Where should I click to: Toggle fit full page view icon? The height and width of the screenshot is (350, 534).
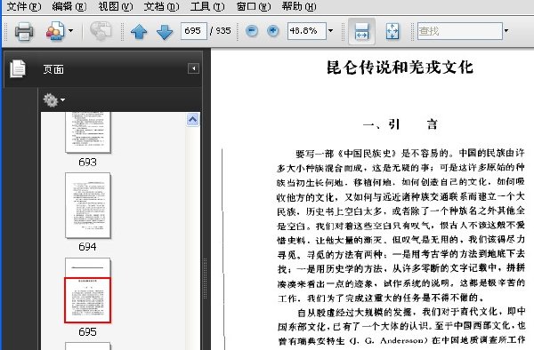tap(392, 31)
